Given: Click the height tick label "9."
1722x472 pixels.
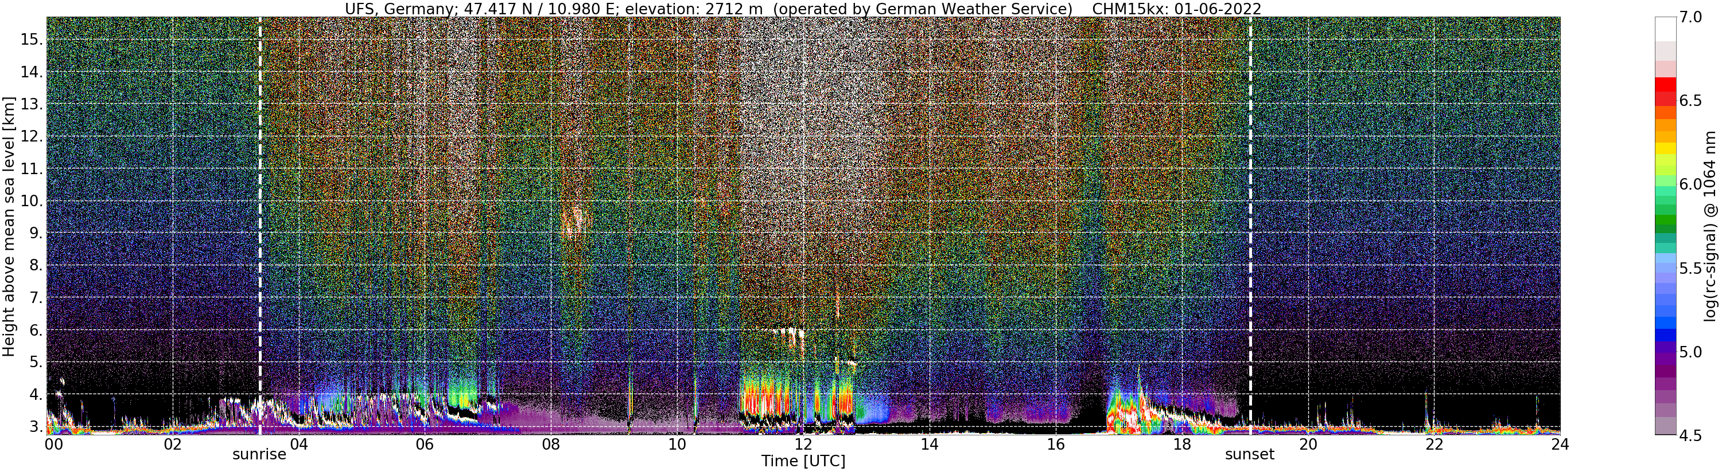Looking at the screenshot, I should click(x=35, y=233).
